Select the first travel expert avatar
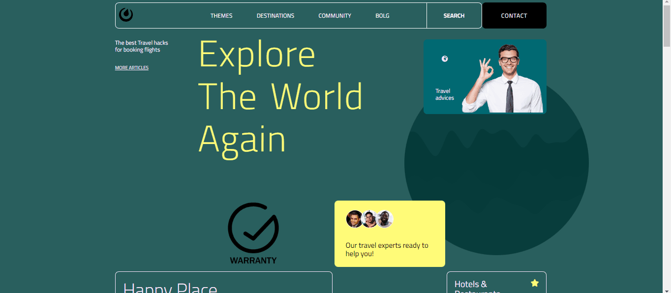 [x=354, y=219]
